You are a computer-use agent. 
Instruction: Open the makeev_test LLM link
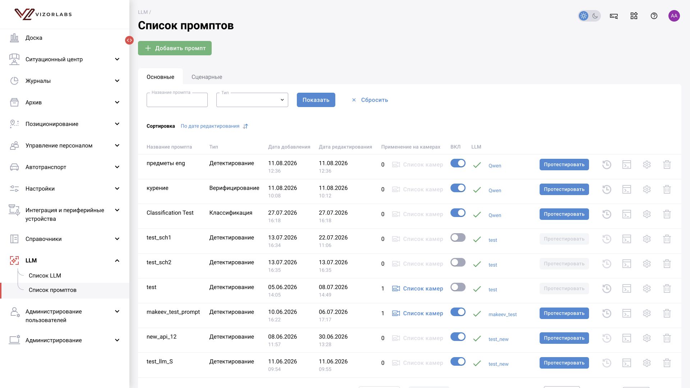pos(502,314)
